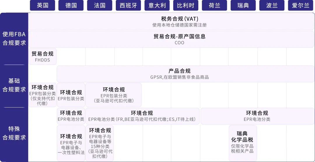315x162 pixels.
Task: Select the EPR电池分类 (FR,BE亚马逊可代扣代缴) cell
Action: click(x=143, y=116)
